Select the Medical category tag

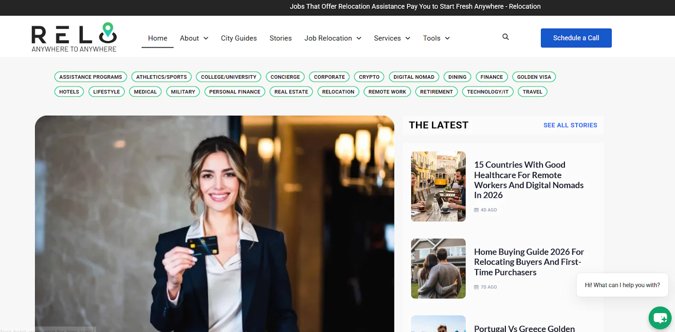click(x=146, y=92)
